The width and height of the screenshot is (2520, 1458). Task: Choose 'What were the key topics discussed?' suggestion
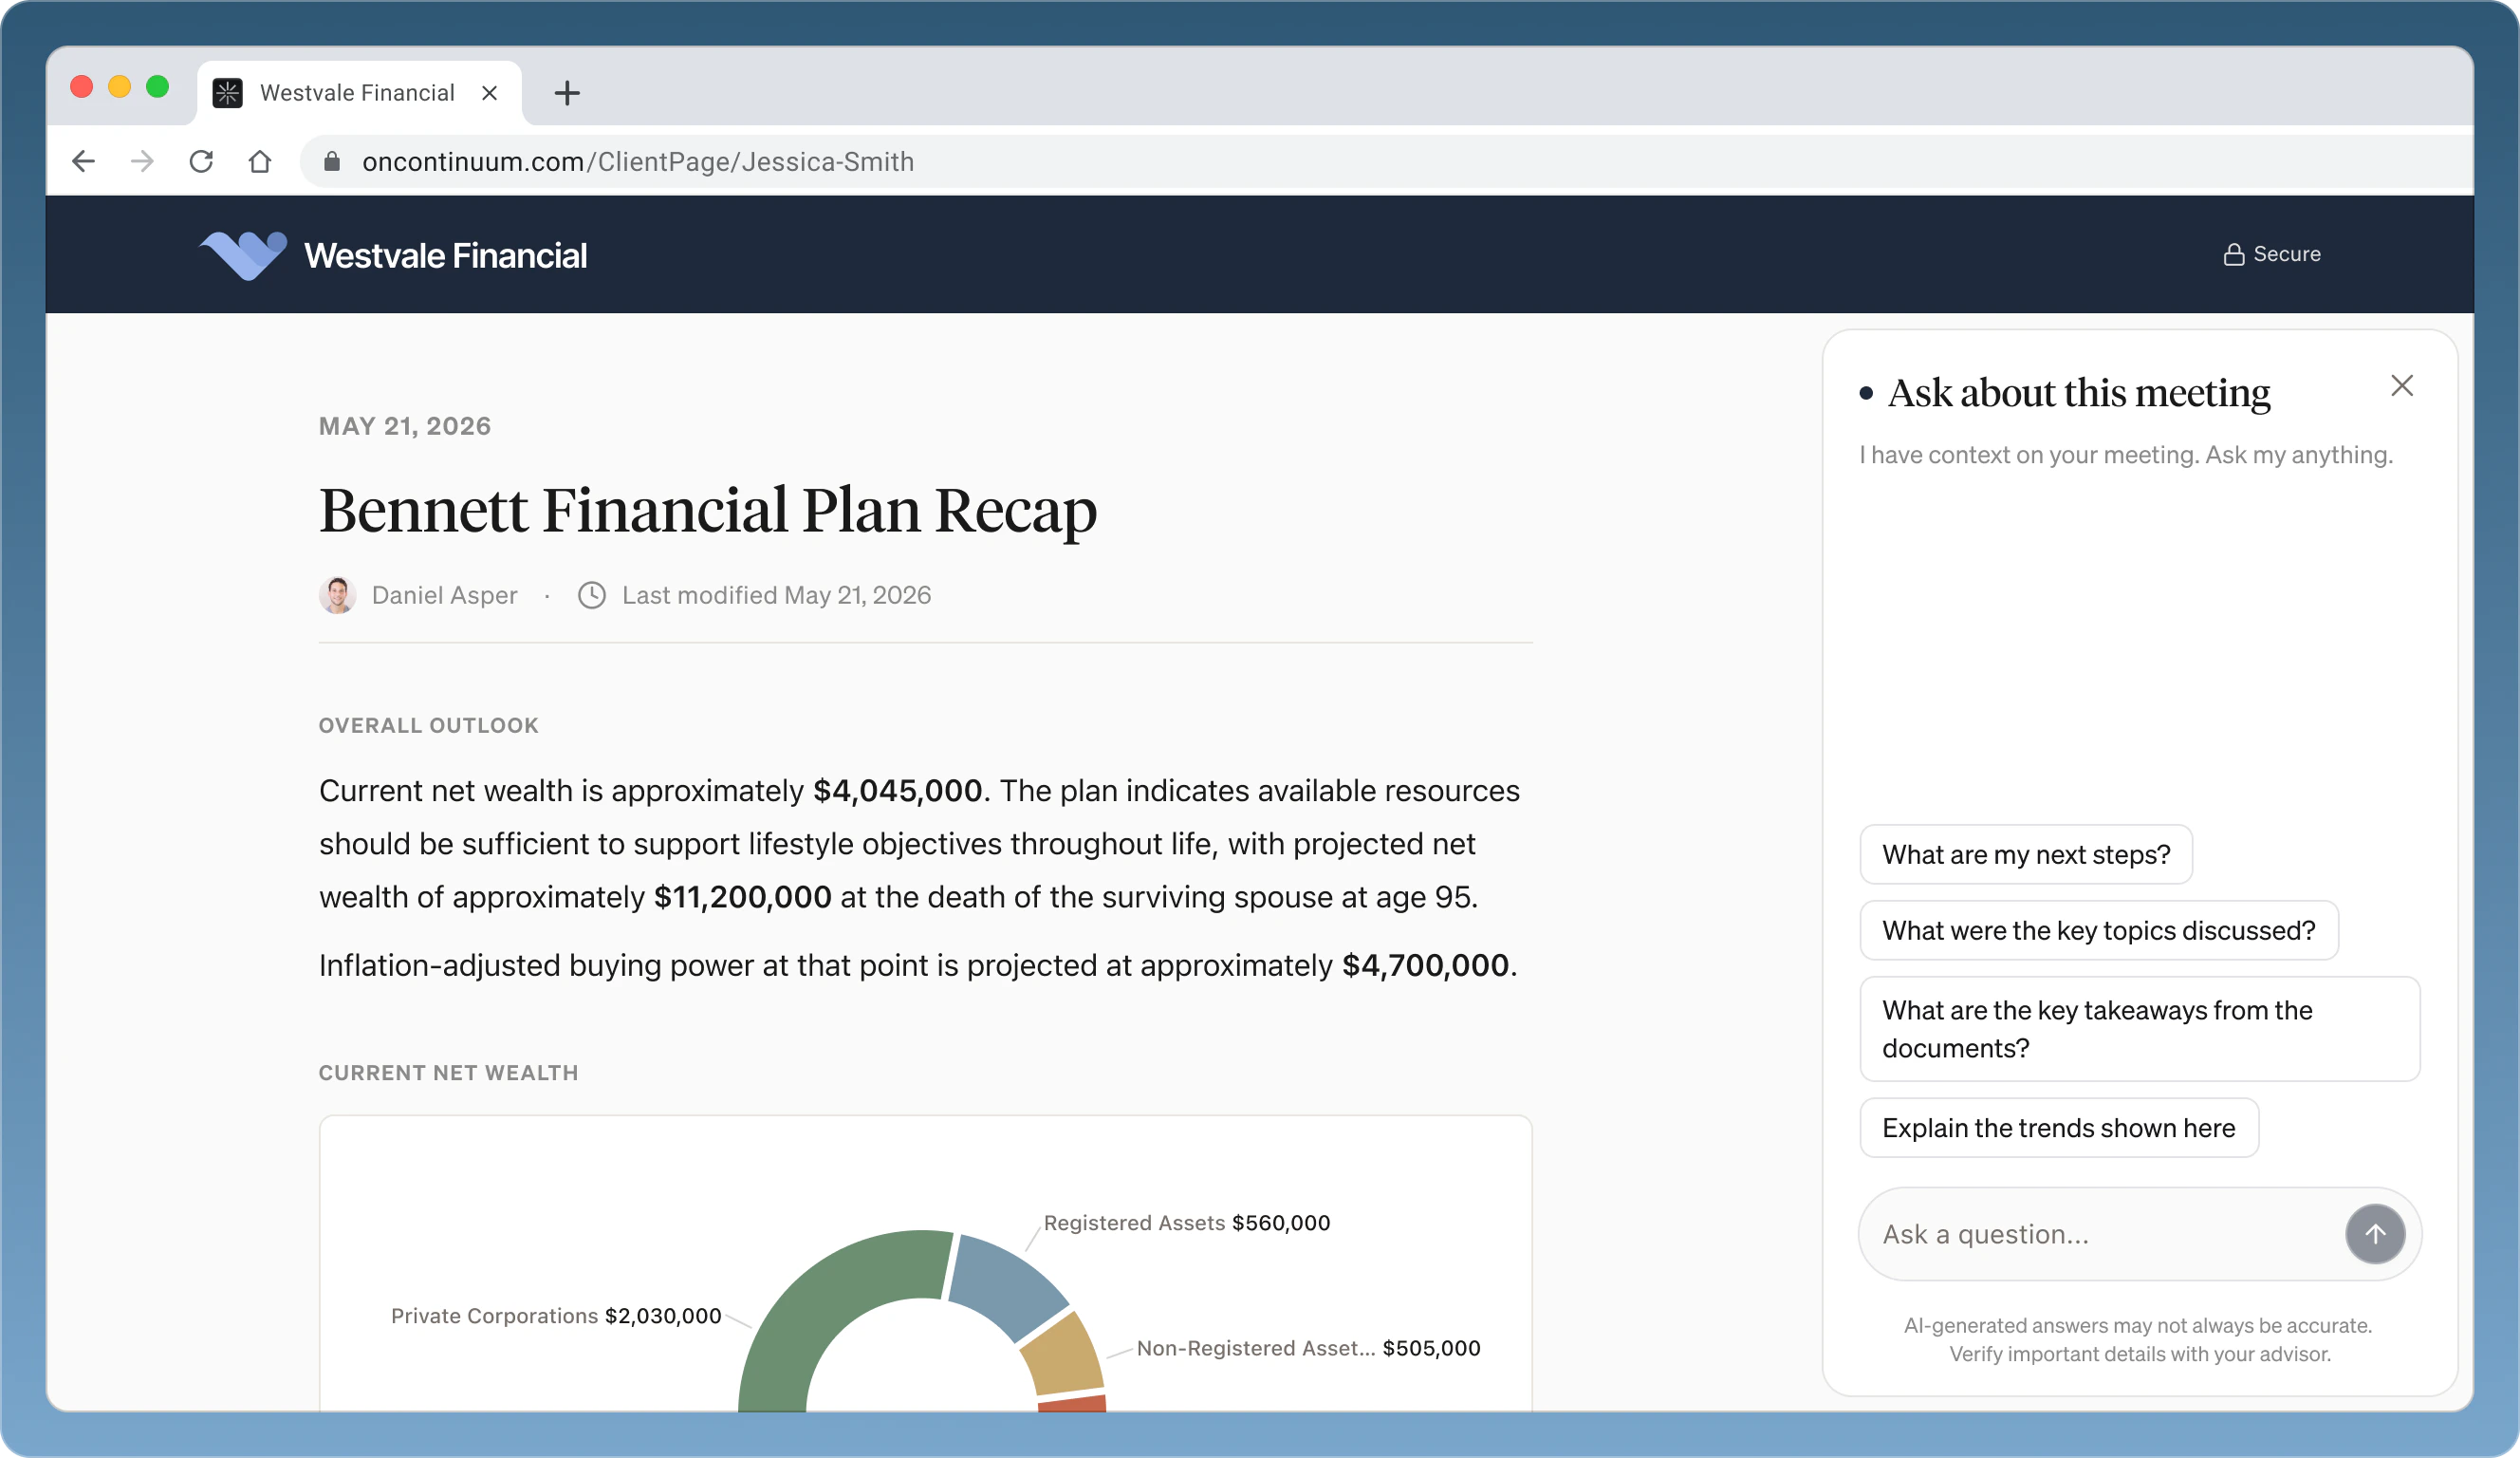[2099, 930]
